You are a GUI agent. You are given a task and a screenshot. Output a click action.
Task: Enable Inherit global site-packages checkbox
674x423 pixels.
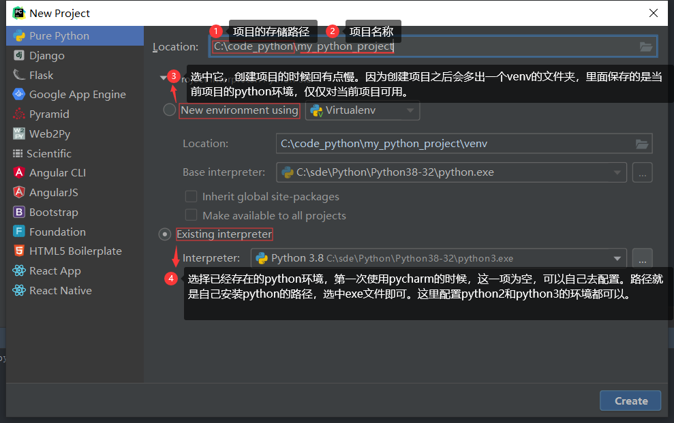pyautogui.click(x=191, y=196)
